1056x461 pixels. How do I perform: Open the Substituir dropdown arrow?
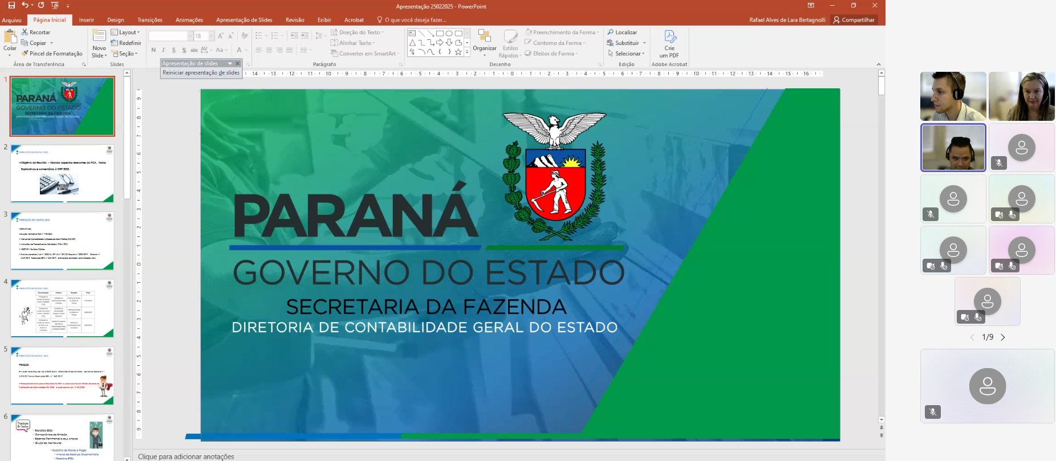(x=644, y=43)
